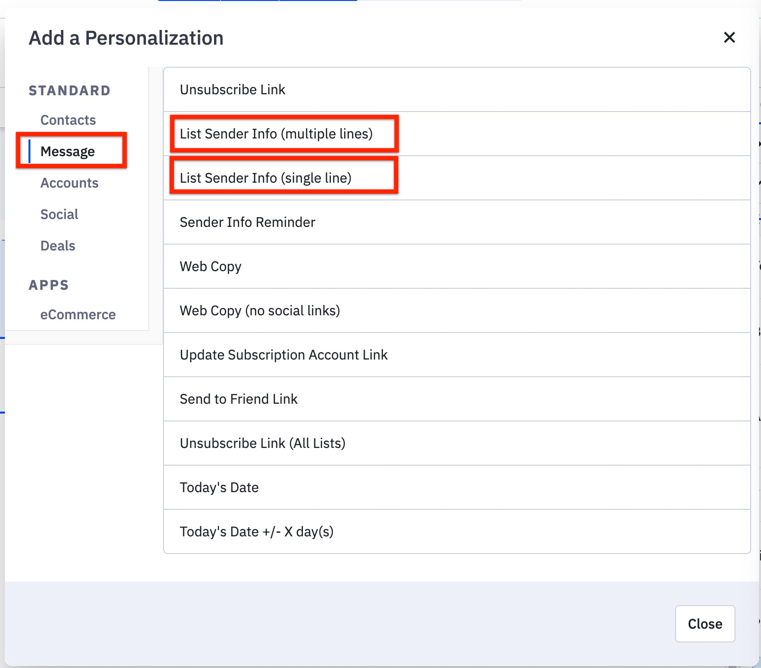Select the Deals category
This screenshot has height=668, width=761.
click(x=57, y=246)
